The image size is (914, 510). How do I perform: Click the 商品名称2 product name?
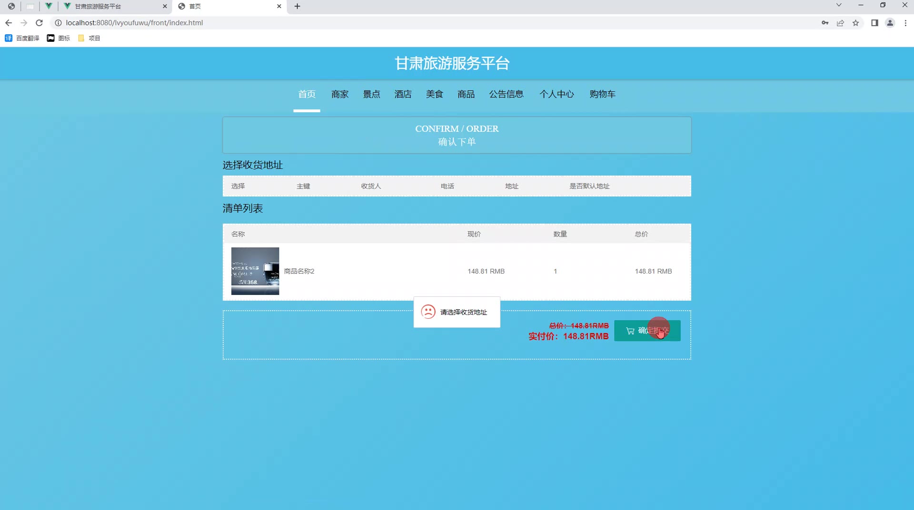(299, 271)
